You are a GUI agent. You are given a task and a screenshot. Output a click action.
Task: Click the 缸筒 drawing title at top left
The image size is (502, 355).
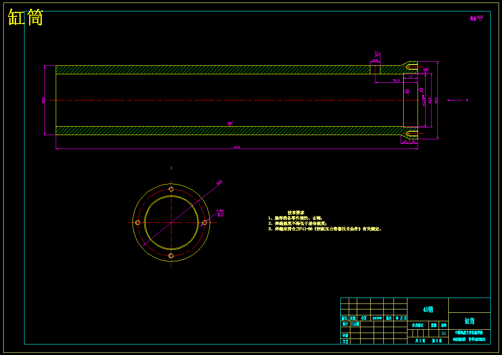(26, 18)
